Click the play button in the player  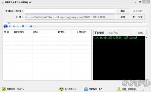pos(6,26)
